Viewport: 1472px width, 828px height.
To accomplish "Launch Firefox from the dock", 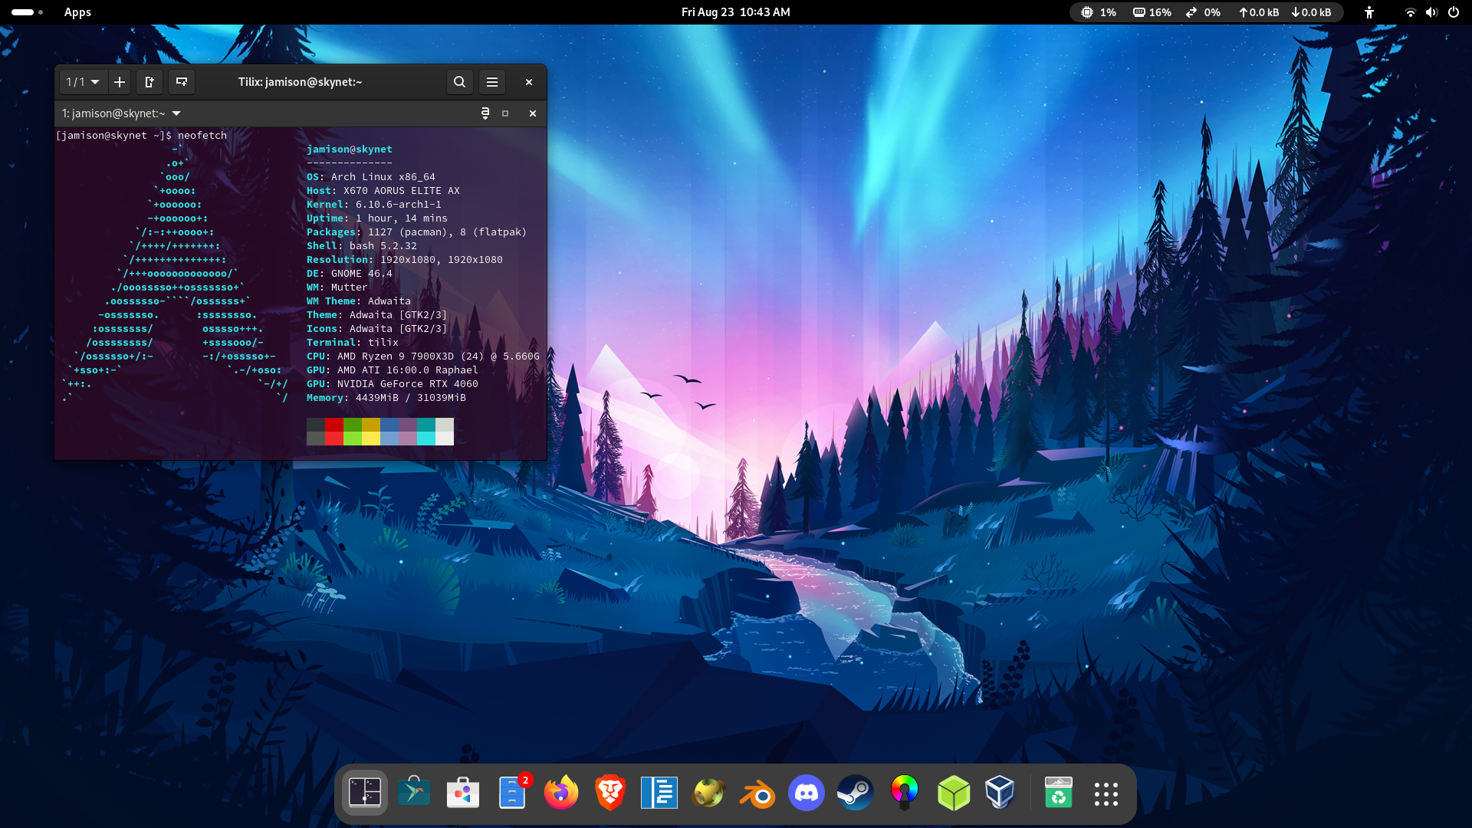I will coord(561,793).
